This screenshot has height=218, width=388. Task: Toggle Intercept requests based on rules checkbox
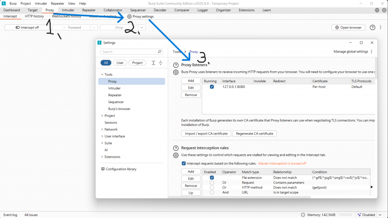tap(184, 163)
